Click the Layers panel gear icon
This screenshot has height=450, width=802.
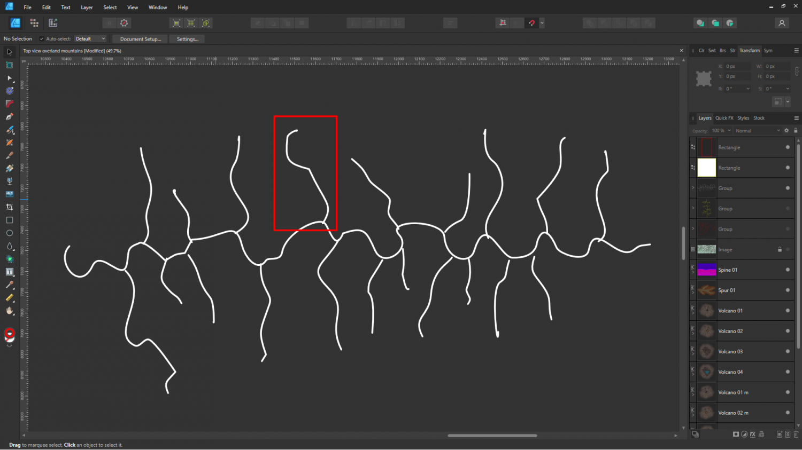pos(786,131)
